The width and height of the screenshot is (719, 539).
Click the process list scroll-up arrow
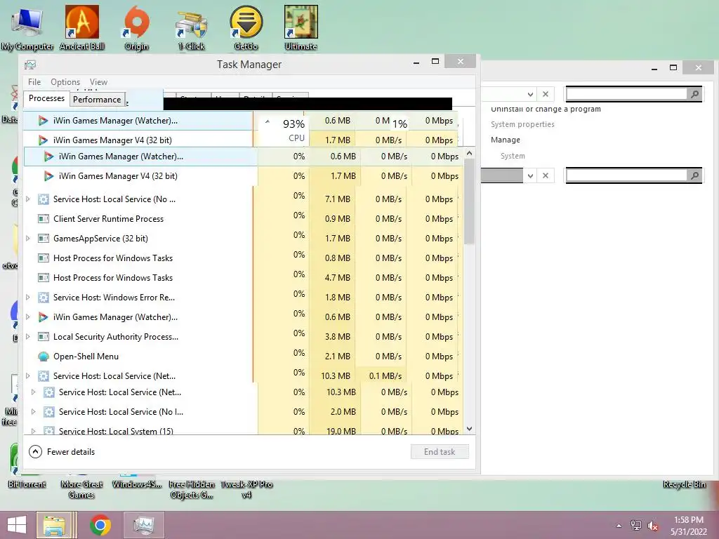(469, 153)
